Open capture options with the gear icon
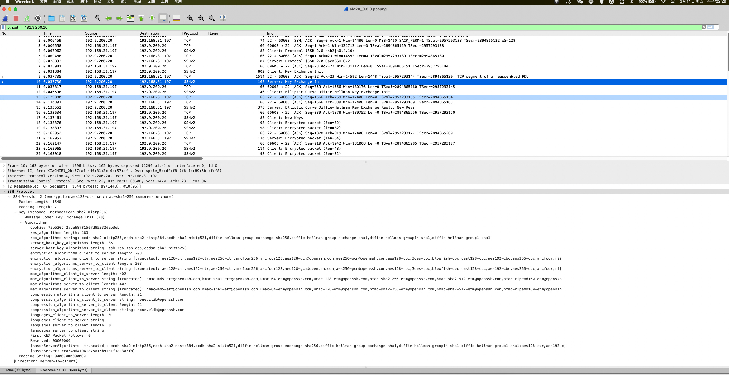 point(38,18)
